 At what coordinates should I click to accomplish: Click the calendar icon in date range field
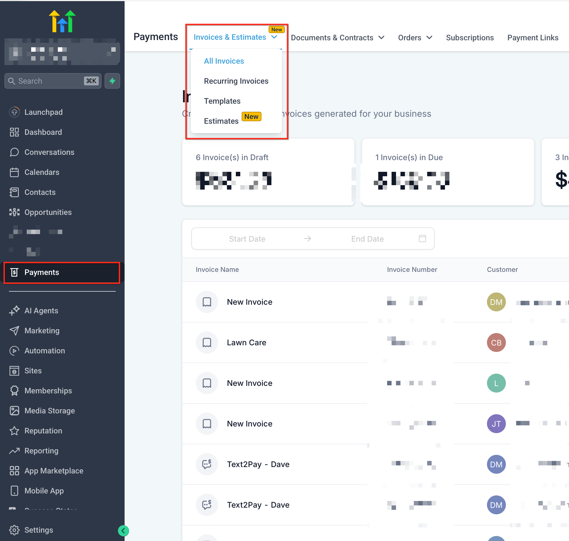(422, 239)
